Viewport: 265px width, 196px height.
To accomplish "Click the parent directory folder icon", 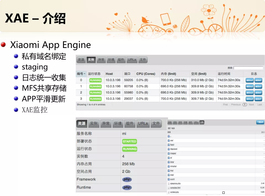I will click(169, 136).
